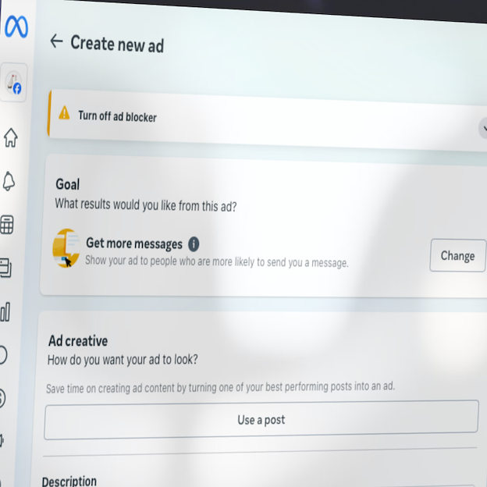Click the Ad creative heading

(x=78, y=341)
